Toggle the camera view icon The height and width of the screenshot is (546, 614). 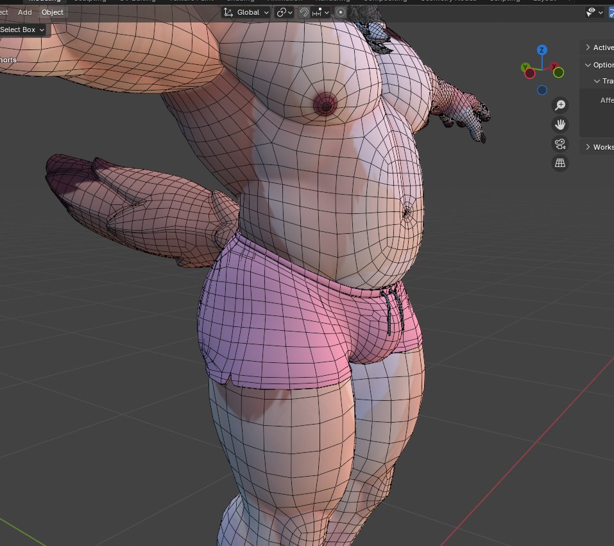tap(560, 144)
